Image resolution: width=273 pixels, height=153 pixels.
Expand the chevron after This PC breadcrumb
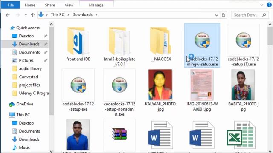[x=68, y=15]
